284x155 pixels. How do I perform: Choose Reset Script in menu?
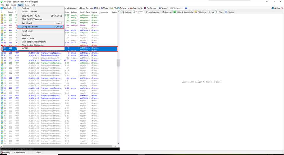click(41, 31)
